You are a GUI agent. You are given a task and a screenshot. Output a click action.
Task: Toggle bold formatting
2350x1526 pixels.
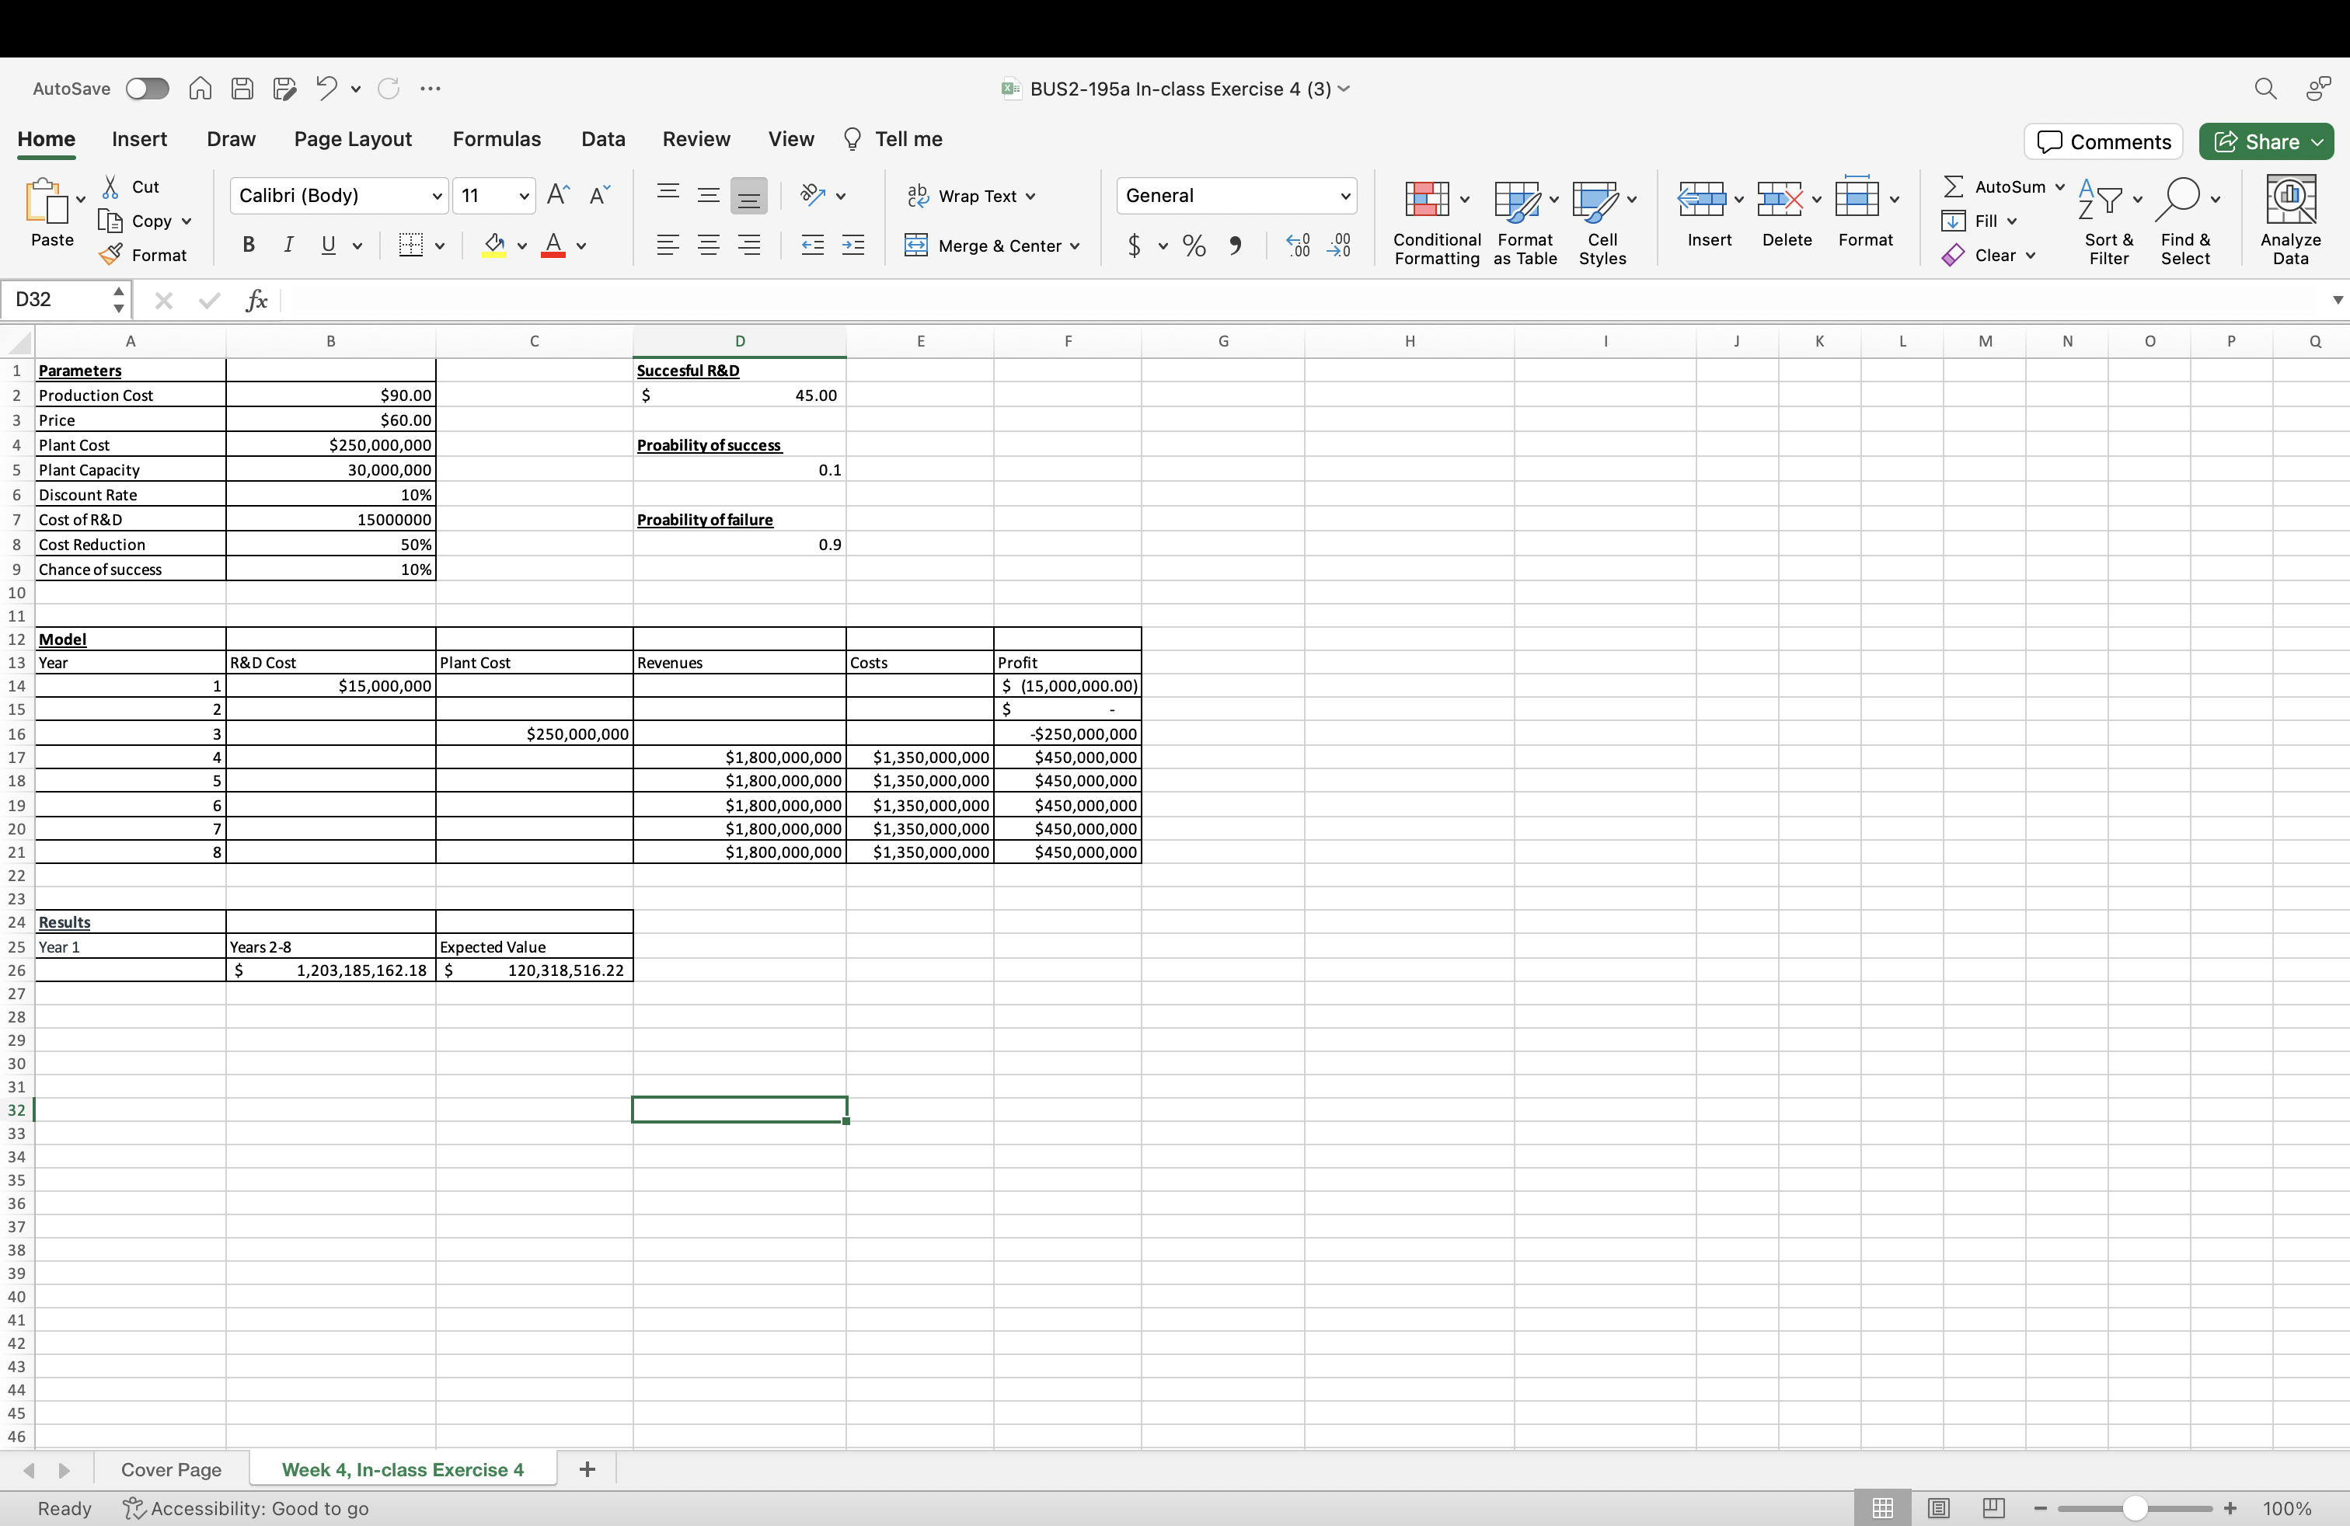pos(249,246)
